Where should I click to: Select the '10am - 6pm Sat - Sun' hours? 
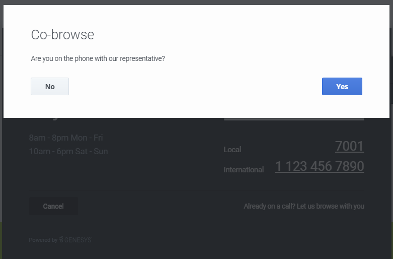68,151
